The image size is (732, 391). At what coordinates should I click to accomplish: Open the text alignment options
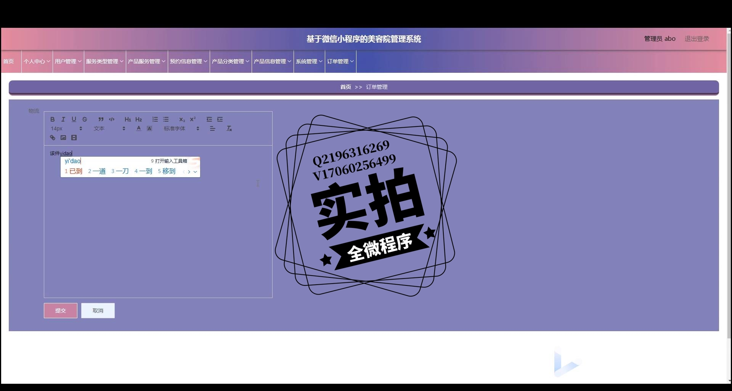click(212, 128)
